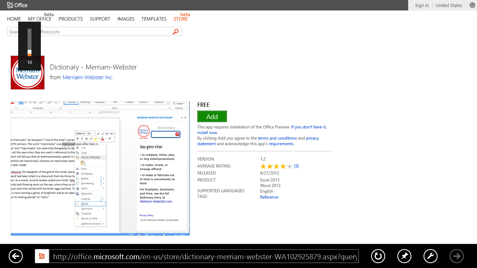Click the Reference tag link
Viewport: 477px width, 268px height.
click(x=269, y=197)
